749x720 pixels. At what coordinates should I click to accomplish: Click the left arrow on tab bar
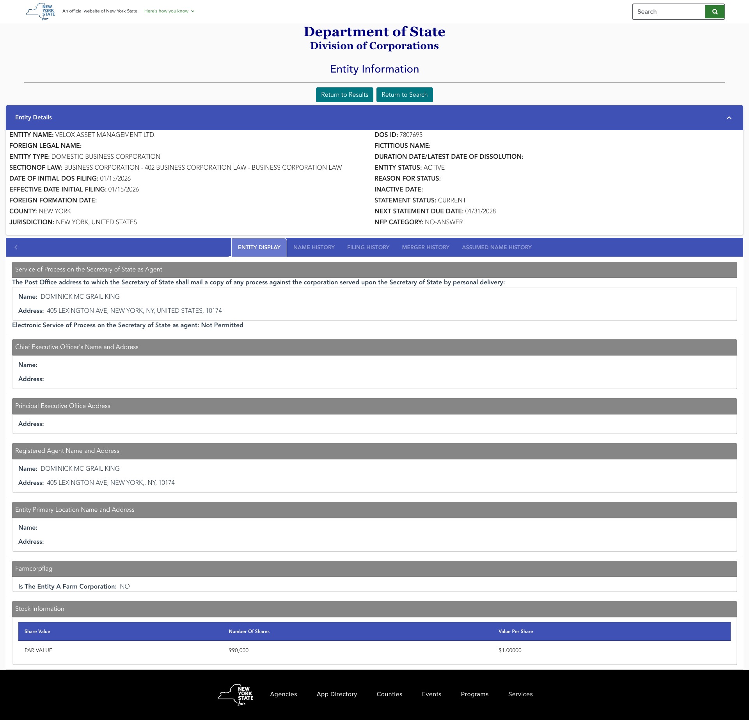(x=16, y=247)
